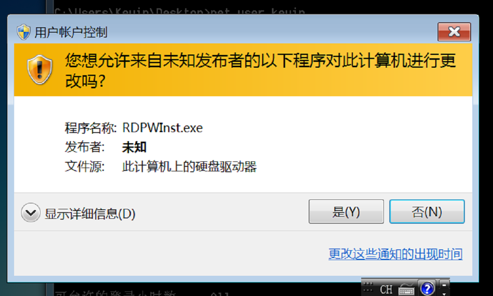The width and height of the screenshot is (493, 296).
Task: Click the yellow warning shield icon
Action: (40, 69)
